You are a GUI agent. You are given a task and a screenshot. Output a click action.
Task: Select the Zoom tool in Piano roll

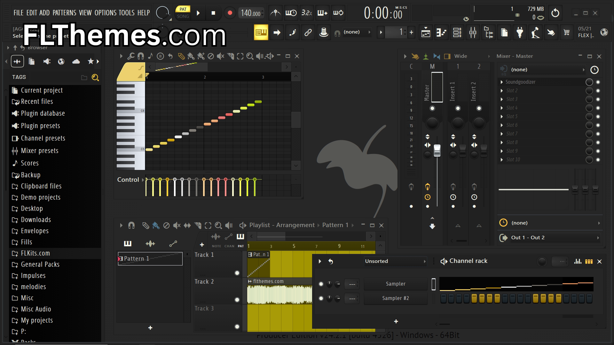pyautogui.click(x=250, y=56)
